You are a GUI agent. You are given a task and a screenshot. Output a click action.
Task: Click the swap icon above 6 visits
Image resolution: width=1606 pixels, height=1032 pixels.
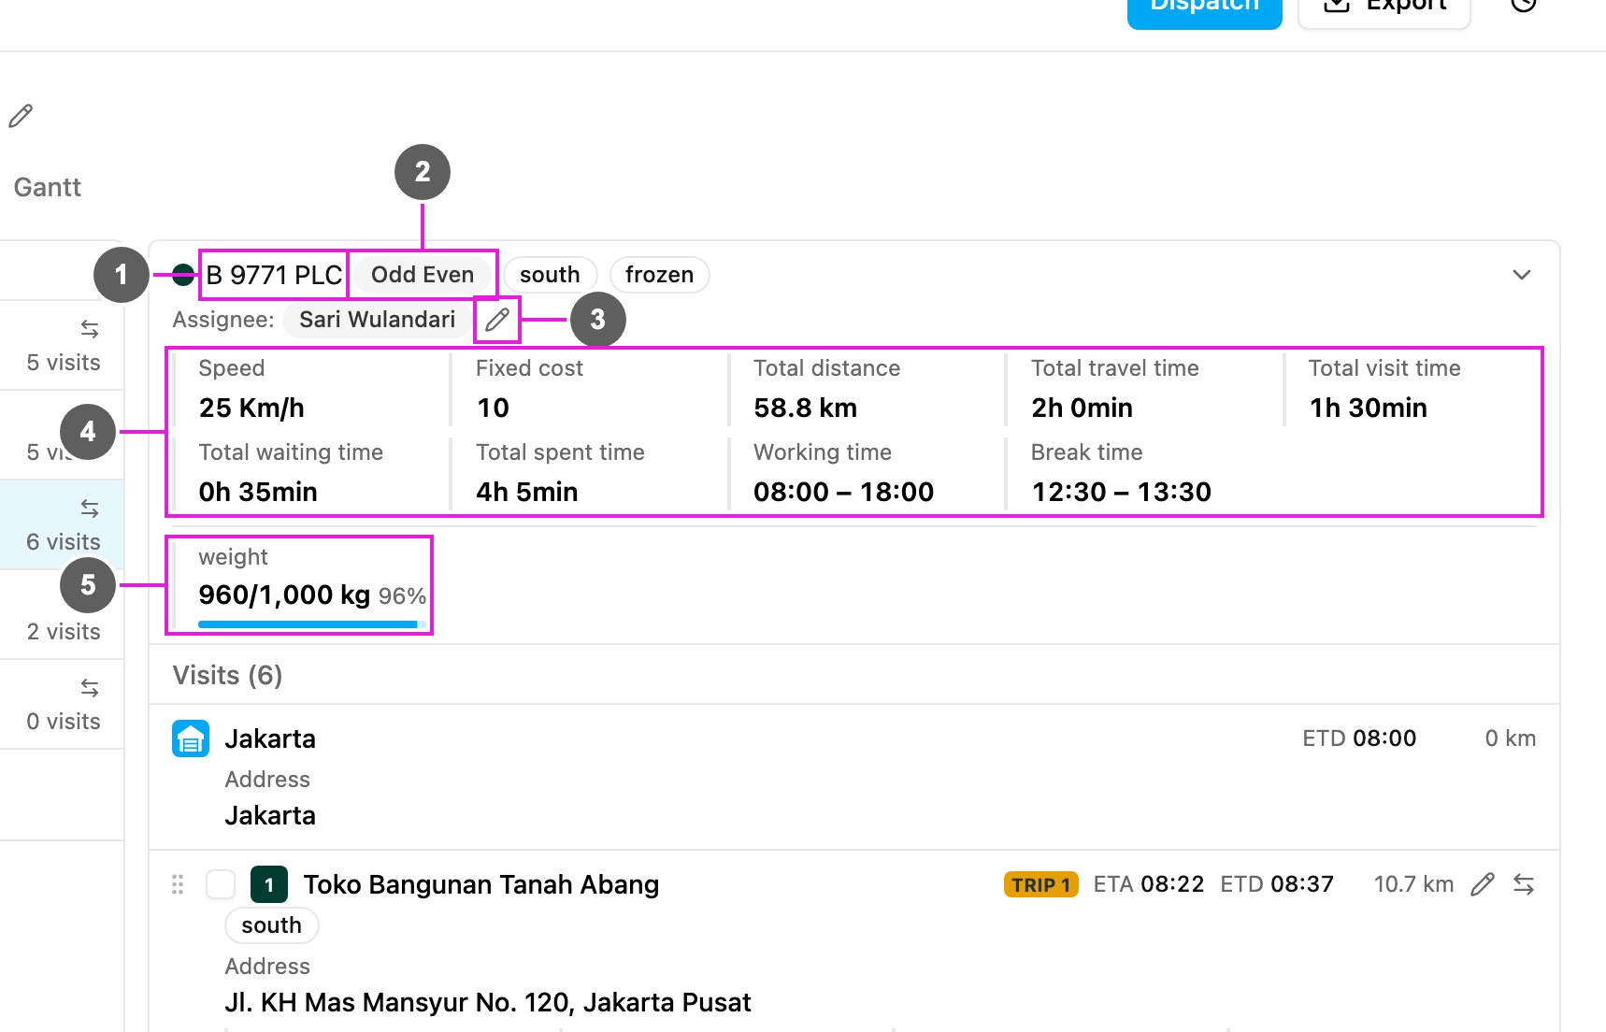(x=90, y=509)
